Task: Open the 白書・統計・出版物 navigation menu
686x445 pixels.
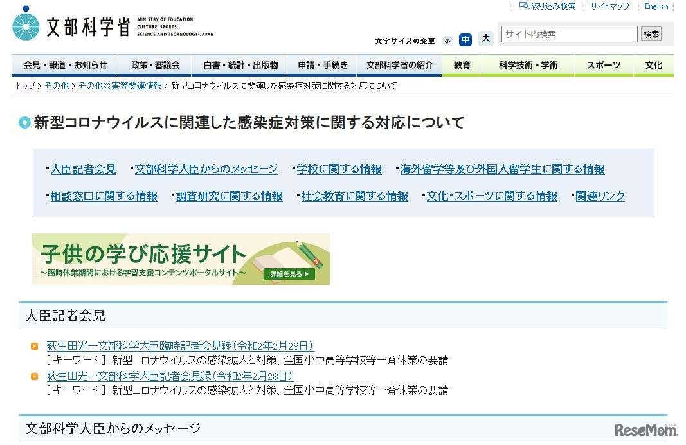Action: coord(243,64)
